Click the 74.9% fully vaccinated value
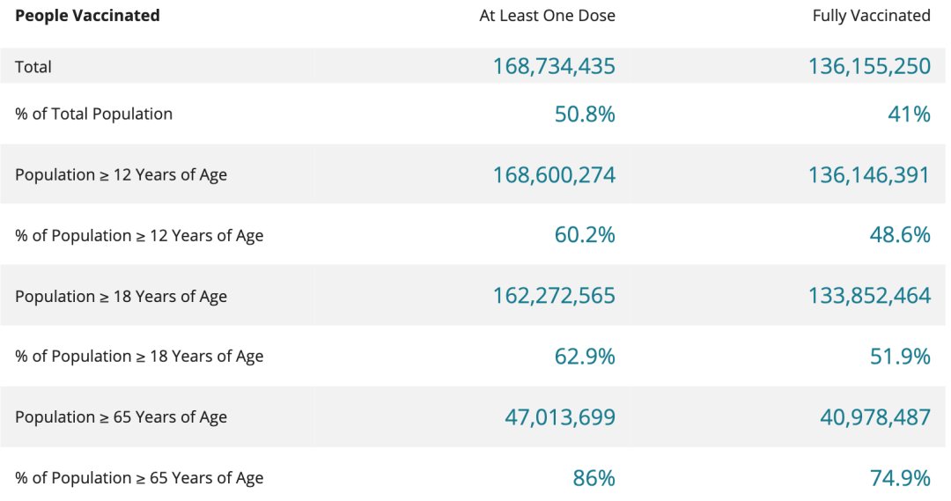Image resolution: width=951 pixels, height=501 pixels. coord(900,478)
